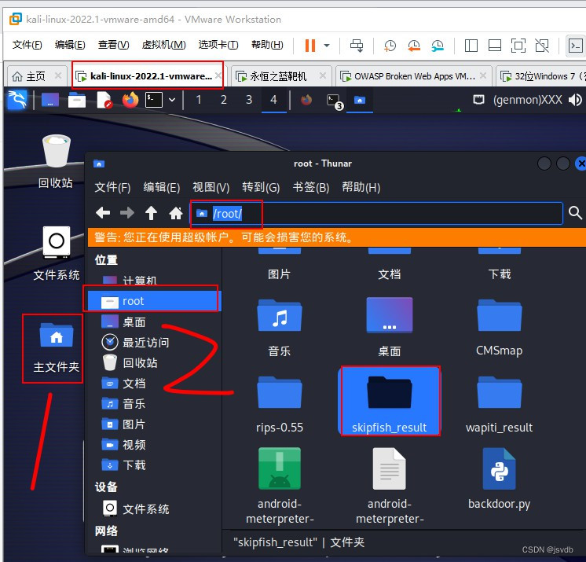The height and width of the screenshot is (562, 586).
Task: Open the 主文件夹 desktop icon
Action: (56, 347)
